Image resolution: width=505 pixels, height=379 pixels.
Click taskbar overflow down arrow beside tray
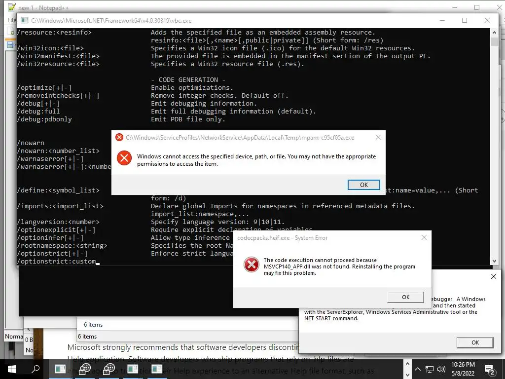click(407, 375)
